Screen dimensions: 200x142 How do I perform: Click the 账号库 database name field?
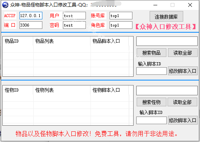pyautogui.click(x=121, y=16)
